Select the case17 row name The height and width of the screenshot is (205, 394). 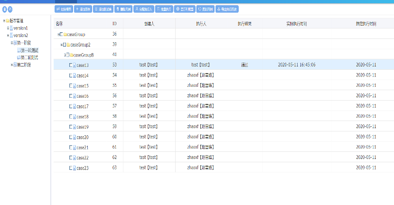[83, 106]
